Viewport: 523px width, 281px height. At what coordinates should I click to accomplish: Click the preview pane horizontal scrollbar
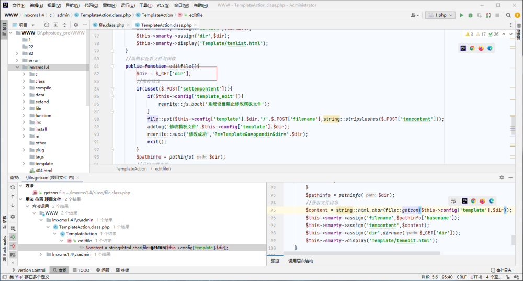[362, 253]
